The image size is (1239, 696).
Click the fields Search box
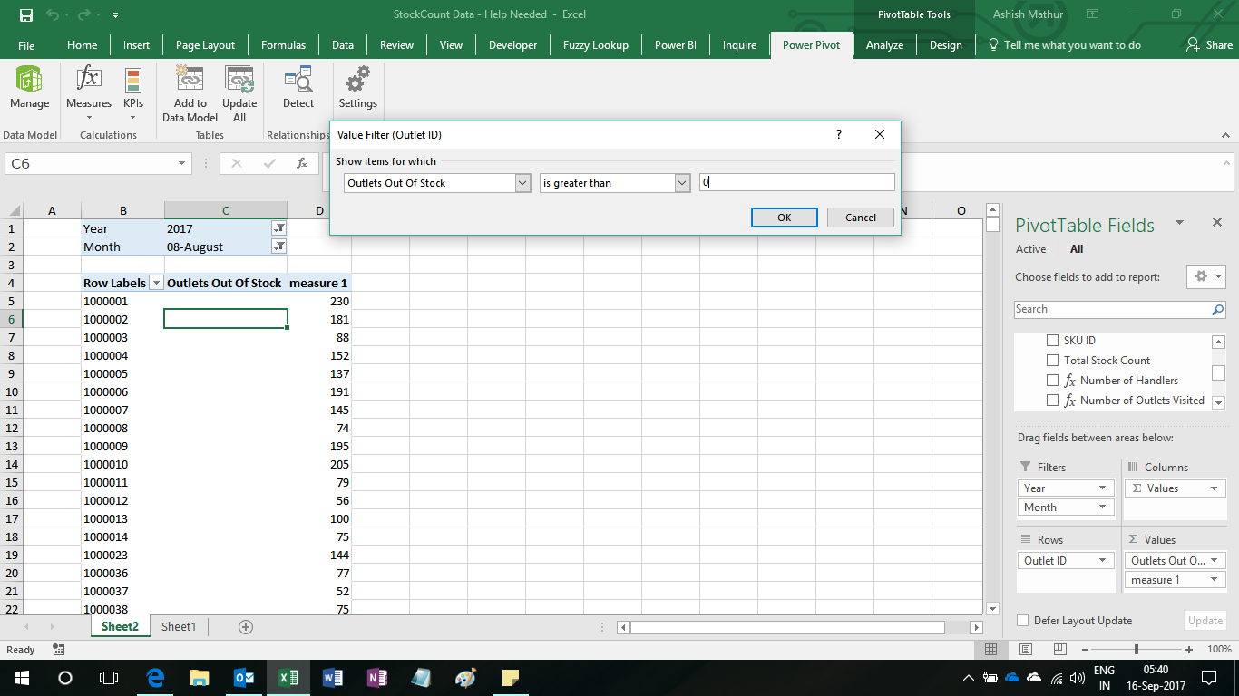click(x=1111, y=309)
